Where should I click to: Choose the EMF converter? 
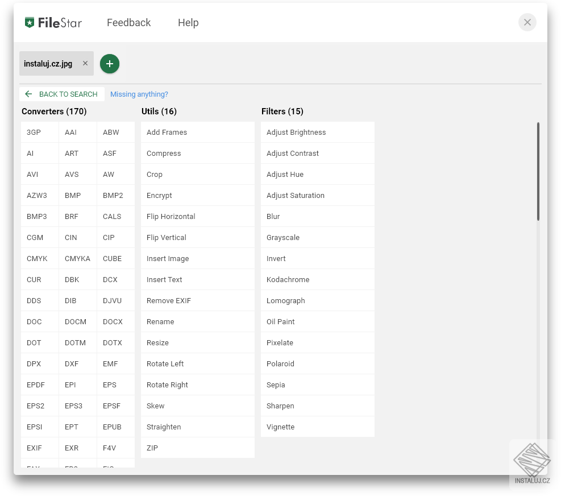pos(116,363)
